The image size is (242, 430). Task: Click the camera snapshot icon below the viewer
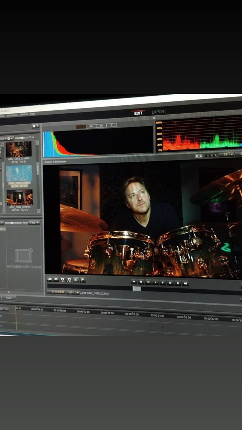point(56,279)
